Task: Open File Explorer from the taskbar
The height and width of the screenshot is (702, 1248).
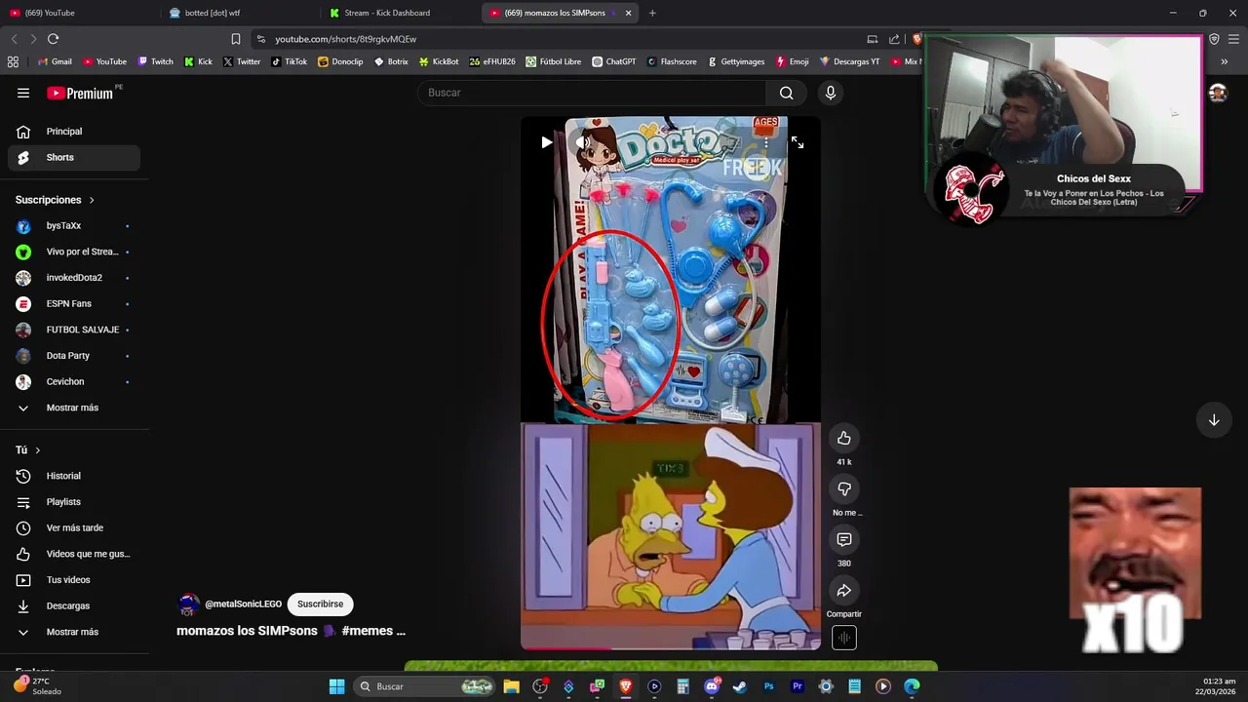Action: click(511, 686)
